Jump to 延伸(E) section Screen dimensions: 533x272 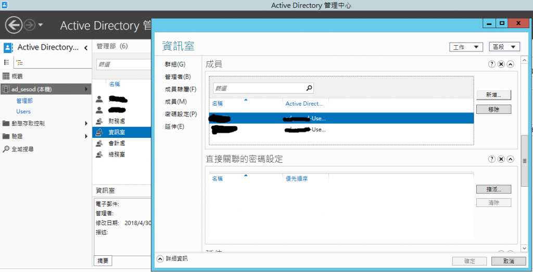pyautogui.click(x=174, y=127)
